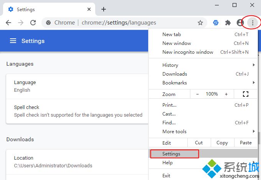261x180 pixels.
Task: Open the Help menu entry
Action: (203, 162)
